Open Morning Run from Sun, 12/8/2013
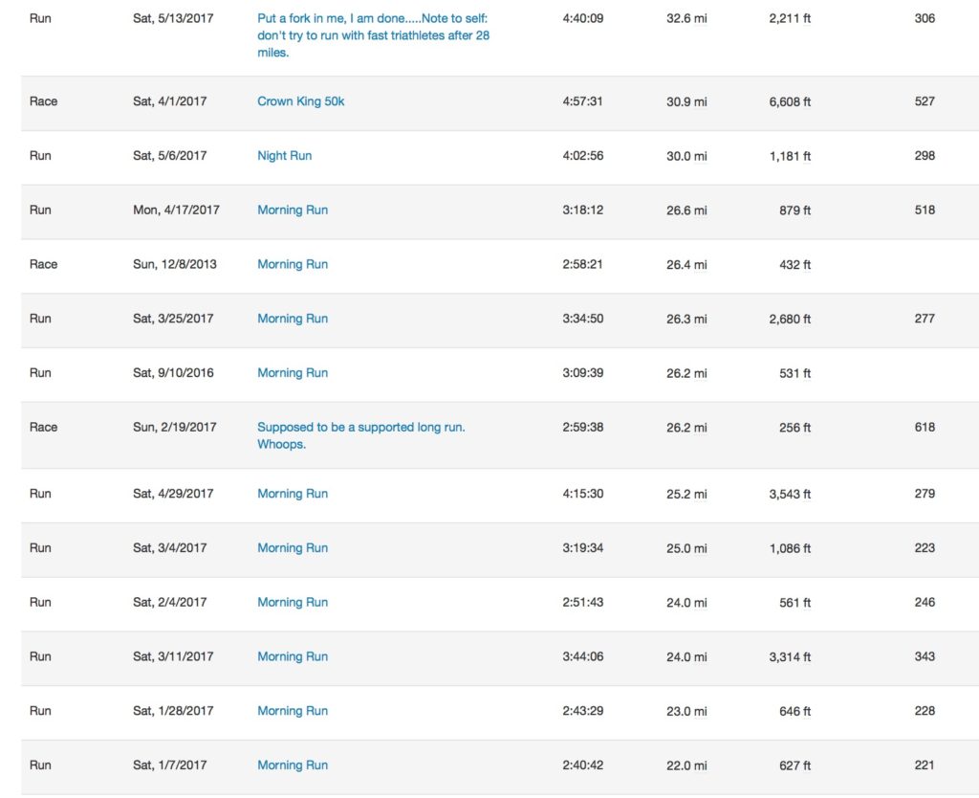 (292, 265)
